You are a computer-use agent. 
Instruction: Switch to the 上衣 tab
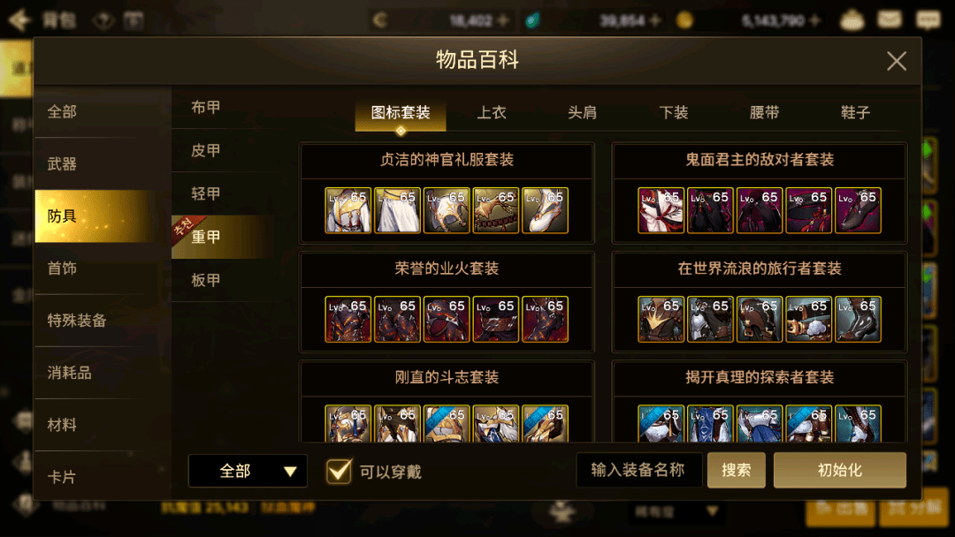tap(492, 112)
